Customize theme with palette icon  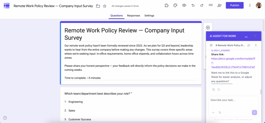[175, 5]
